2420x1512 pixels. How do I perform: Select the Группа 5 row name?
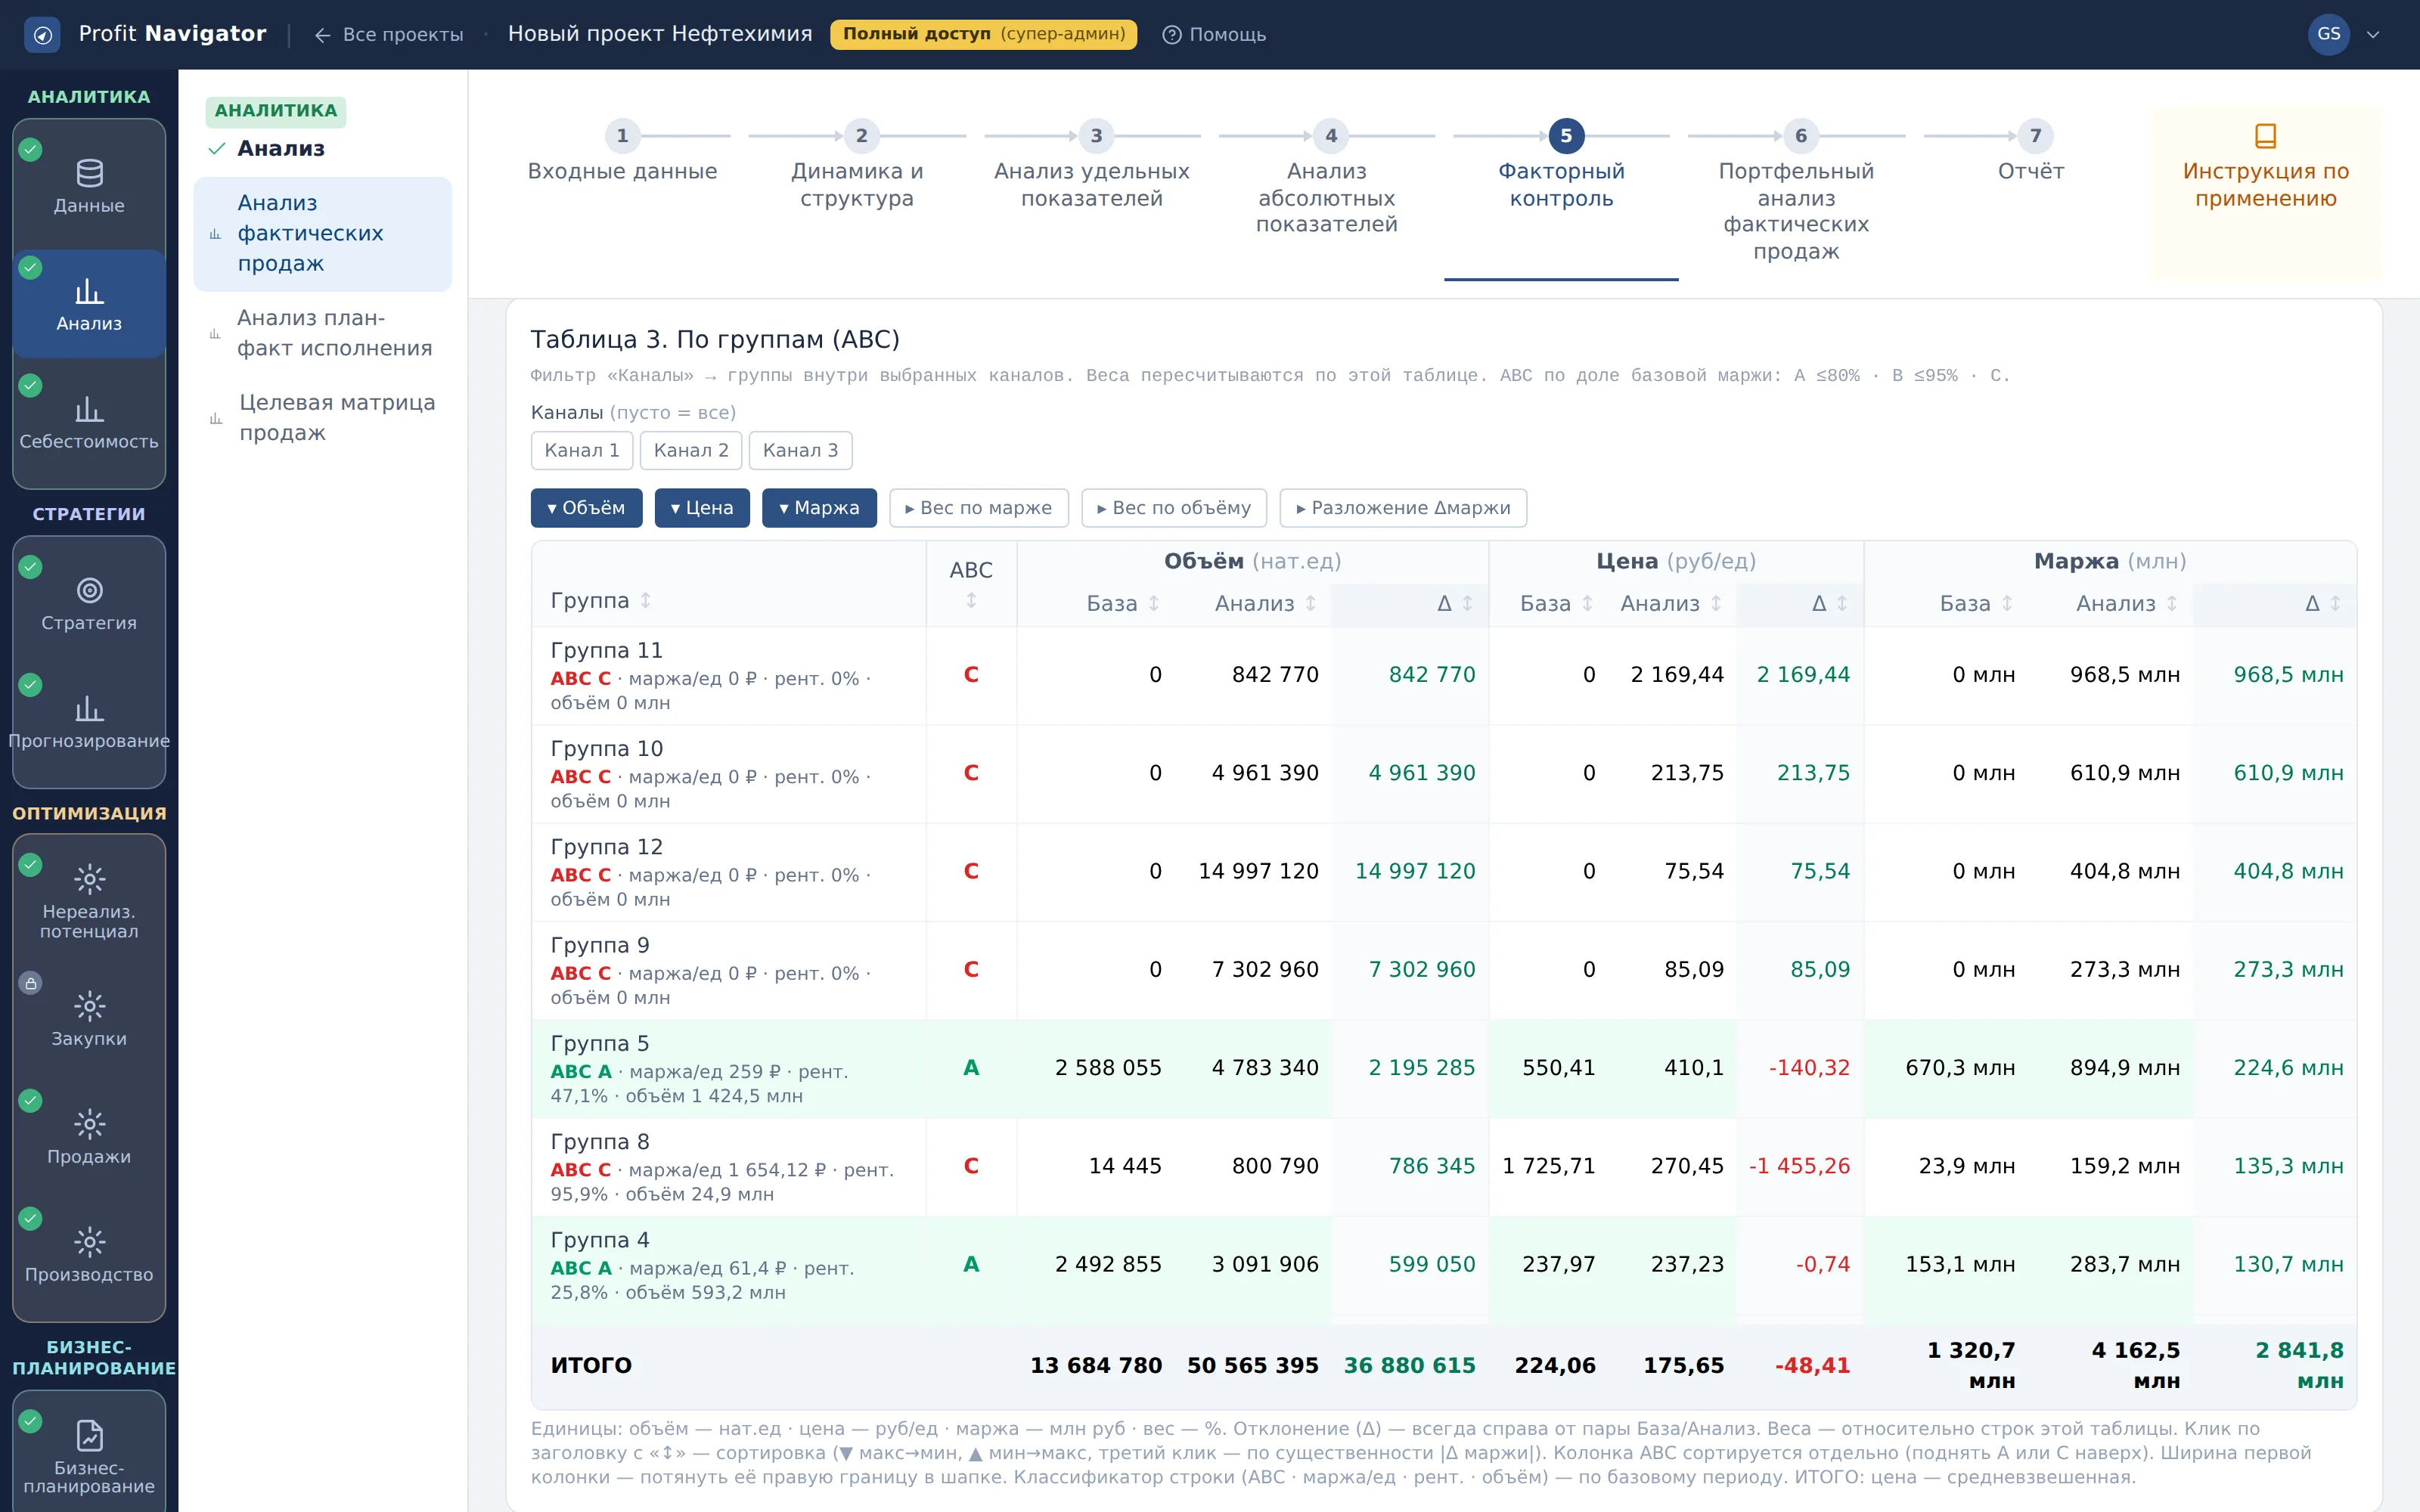tap(600, 1043)
